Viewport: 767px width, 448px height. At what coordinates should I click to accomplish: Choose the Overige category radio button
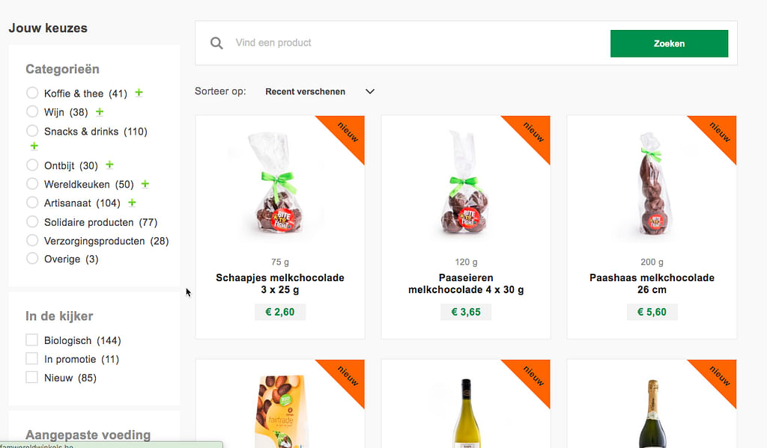tap(31, 259)
